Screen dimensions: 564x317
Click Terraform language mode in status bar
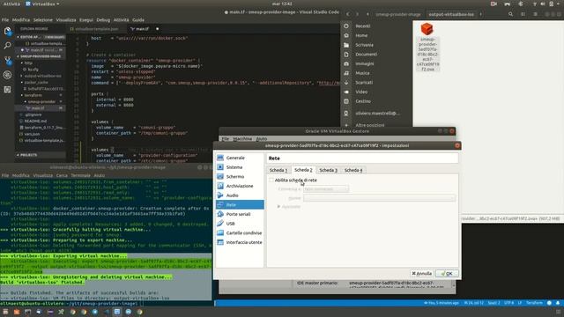click(534, 303)
